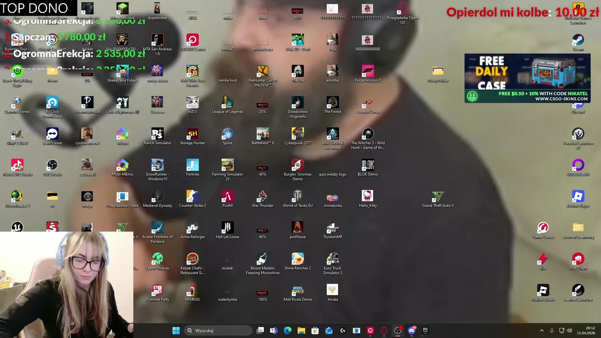Image resolution: width=601 pixels, height=338 pixels.
Task: Open Avatar Frontiers of Pandora icon
Action: pos(157,233)
